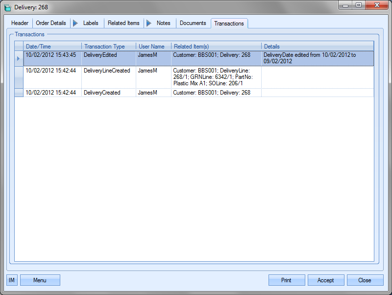Click the User Name column header
The width and height of the screenshot is (392, 295).
tap(153, 47)
